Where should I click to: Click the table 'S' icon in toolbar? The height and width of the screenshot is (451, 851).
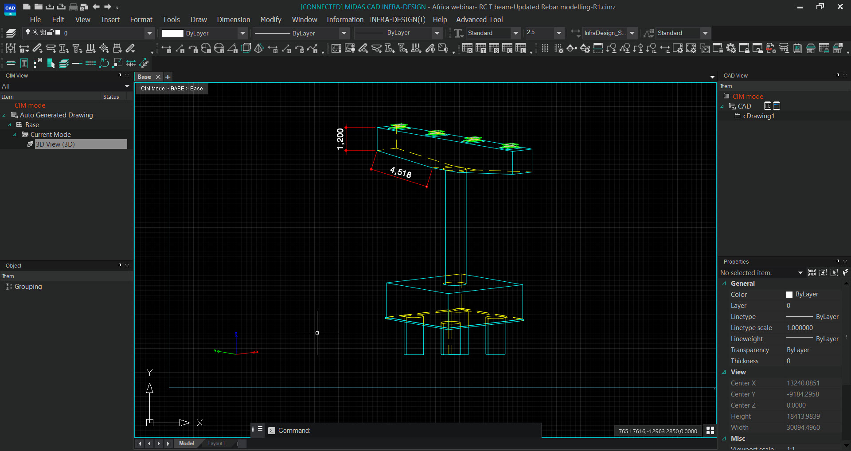(x=494, y=48)
